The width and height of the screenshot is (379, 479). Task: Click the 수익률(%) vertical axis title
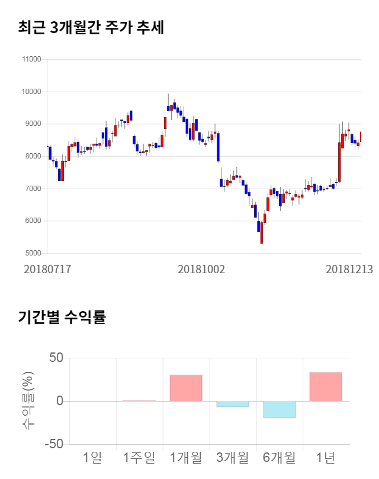[x=28, y=401]
